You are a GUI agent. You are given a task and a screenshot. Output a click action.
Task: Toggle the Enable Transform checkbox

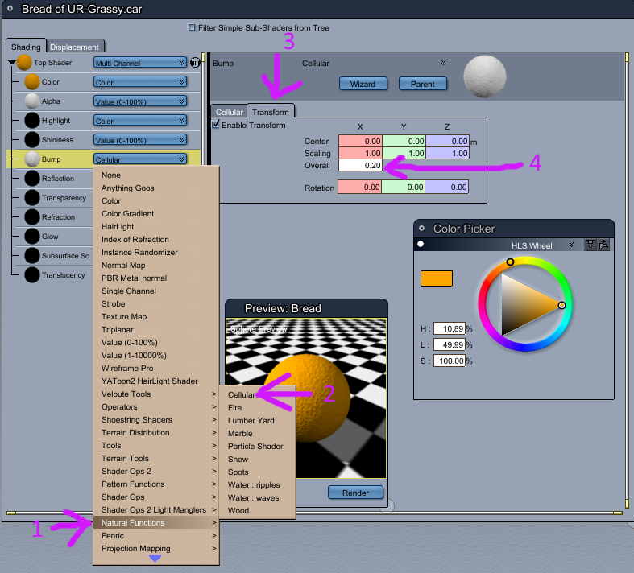(216, 125)
